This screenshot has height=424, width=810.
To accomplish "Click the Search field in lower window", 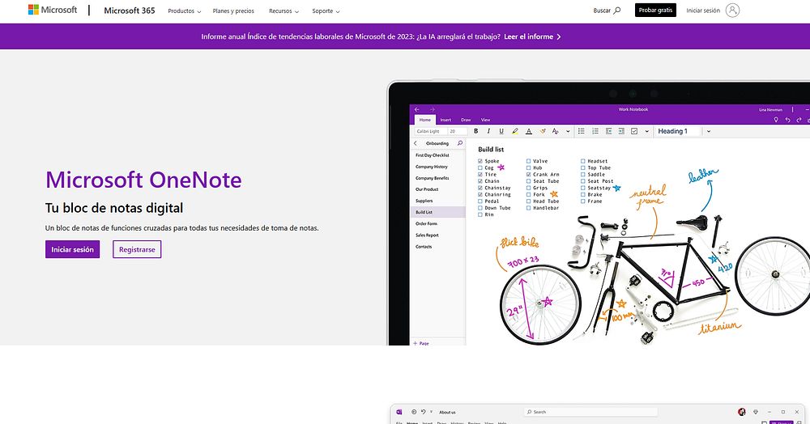I will point(590,412).
